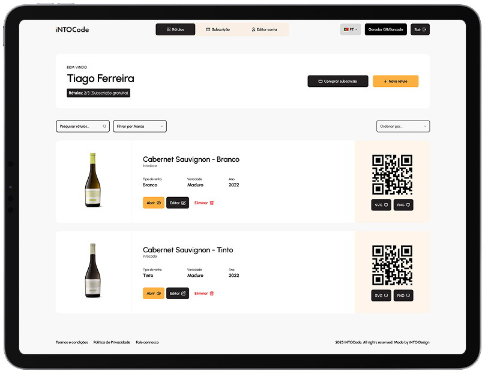Image resolution: width=485 pixels, height=374 pixels.
Task: Open the Cabernet Sauvignon - Tinto label
Action: (153, 294)
